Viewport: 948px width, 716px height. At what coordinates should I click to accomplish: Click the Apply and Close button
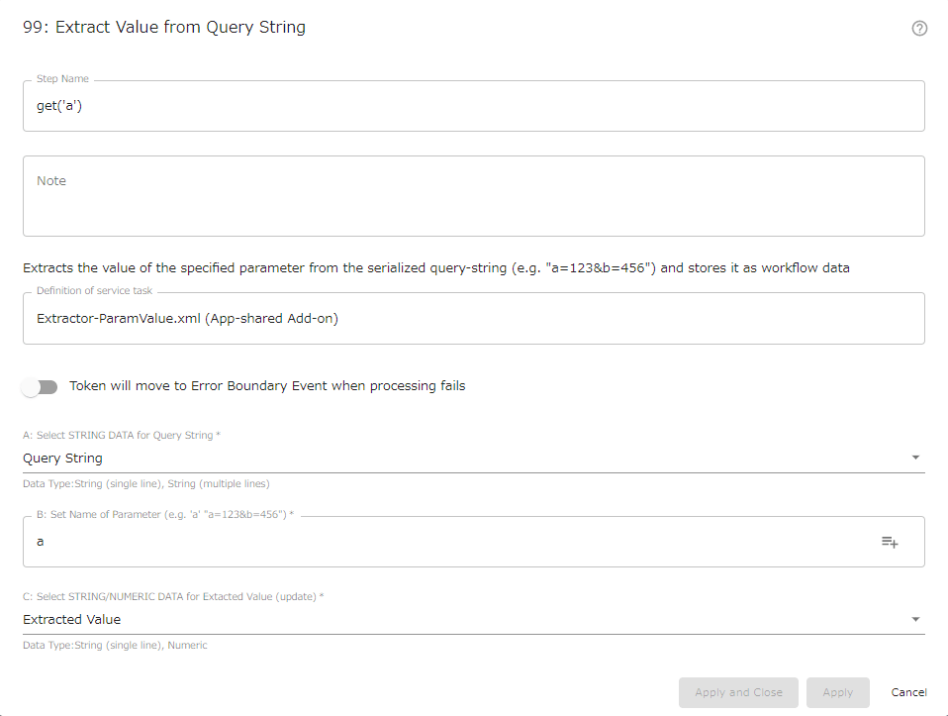point(738,692)
